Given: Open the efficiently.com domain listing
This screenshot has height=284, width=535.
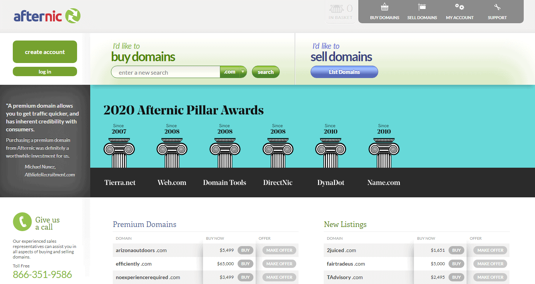Looking at the screenshot, I should pyautogui.click(x=133, y=264).
